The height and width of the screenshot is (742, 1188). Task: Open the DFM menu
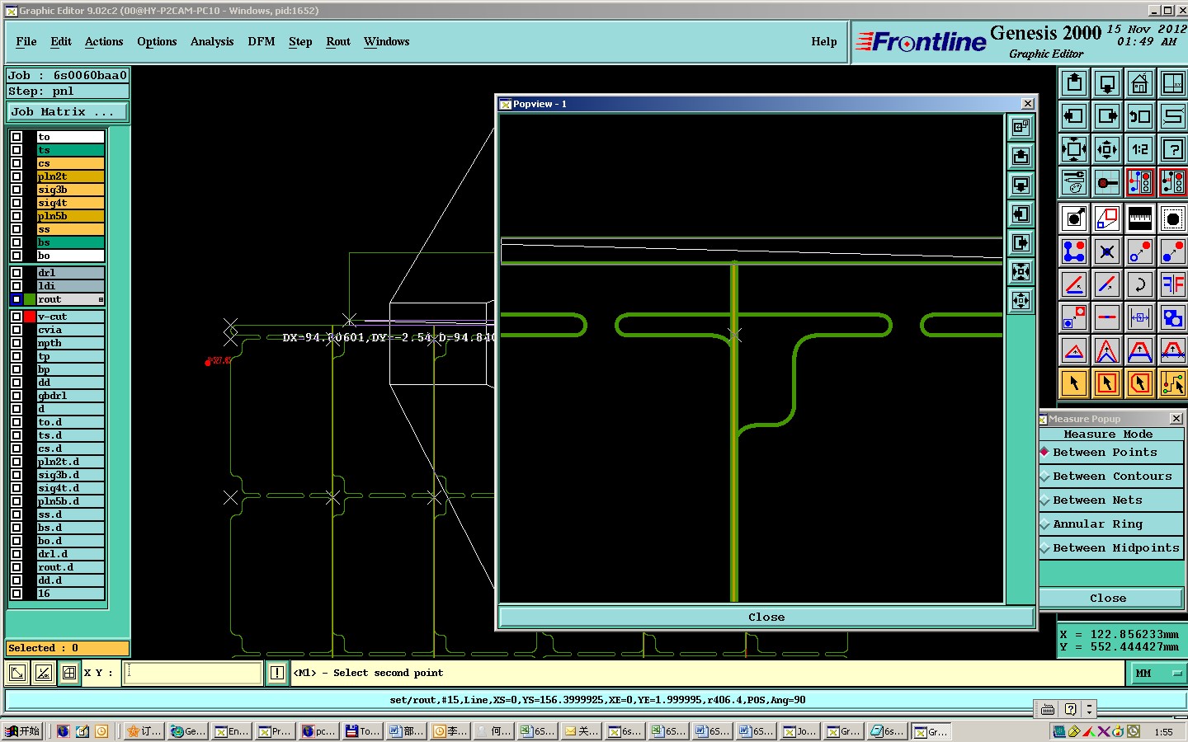tap(262, 42)
